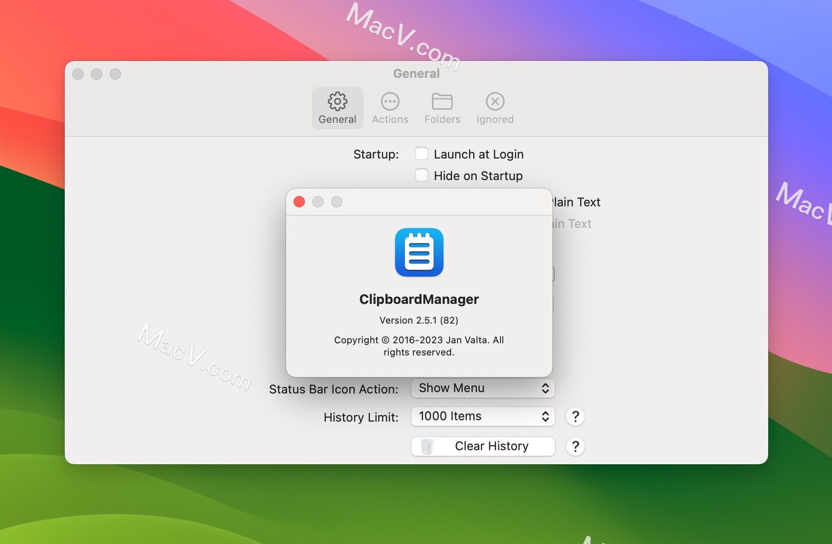Click the ClipboardManager app name text
This screenshot has width=832, height=544.
click(419, 299)
